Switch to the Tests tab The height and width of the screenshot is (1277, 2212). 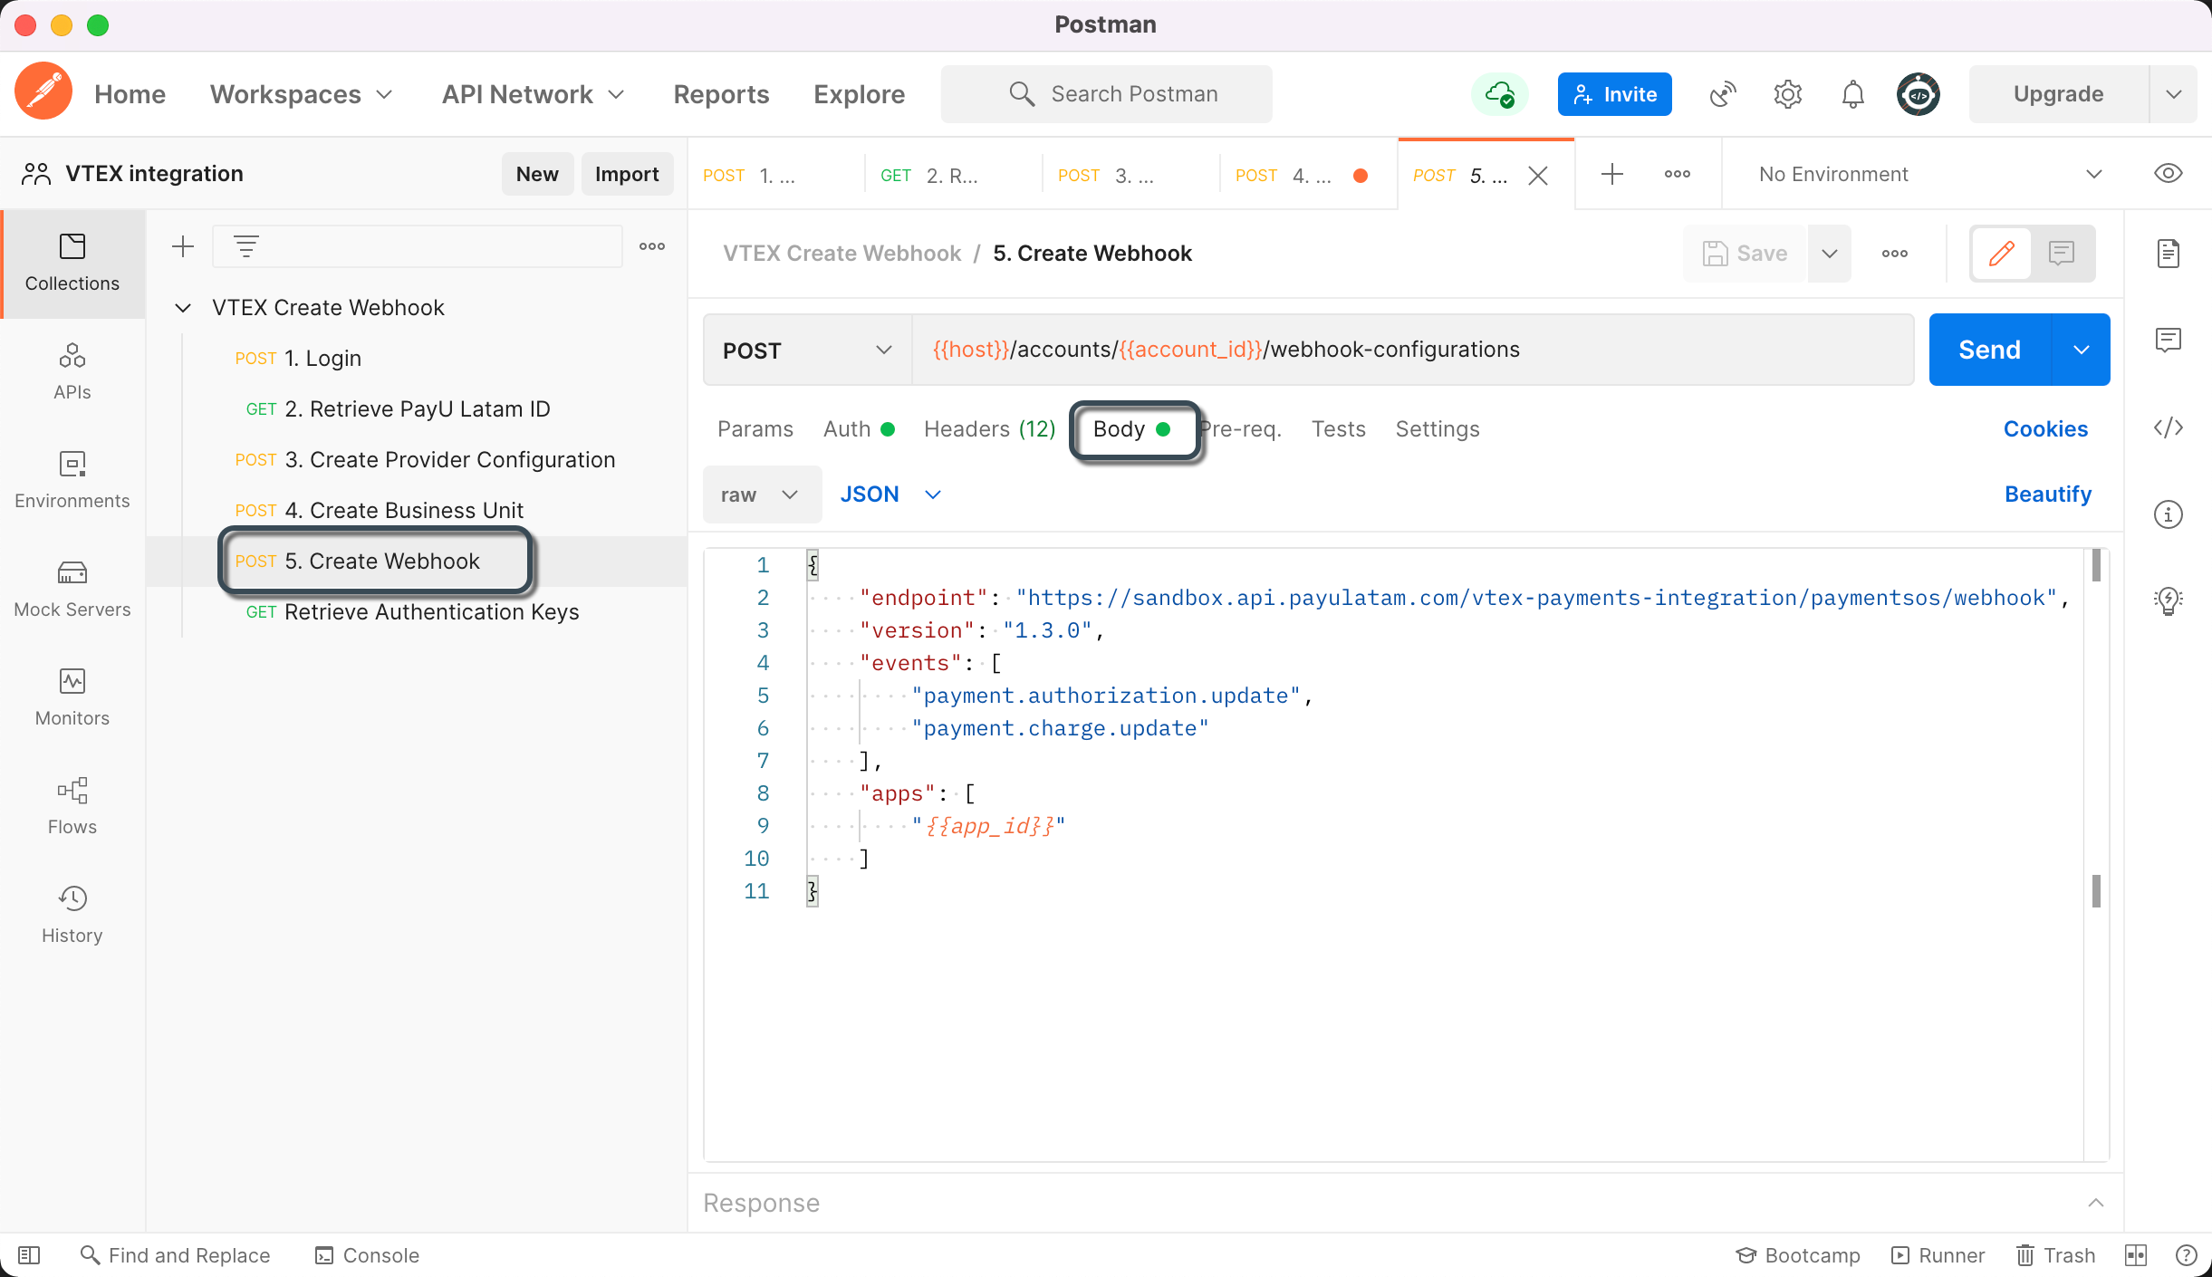point(1339,429)
